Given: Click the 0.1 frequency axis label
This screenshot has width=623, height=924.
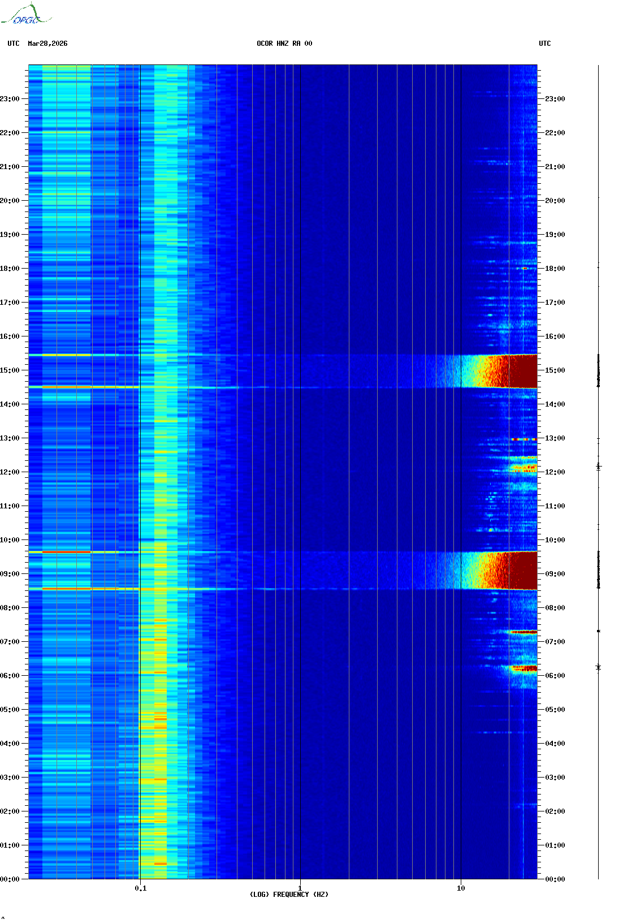Looking at the screenshot, I should tap(140, 888).
